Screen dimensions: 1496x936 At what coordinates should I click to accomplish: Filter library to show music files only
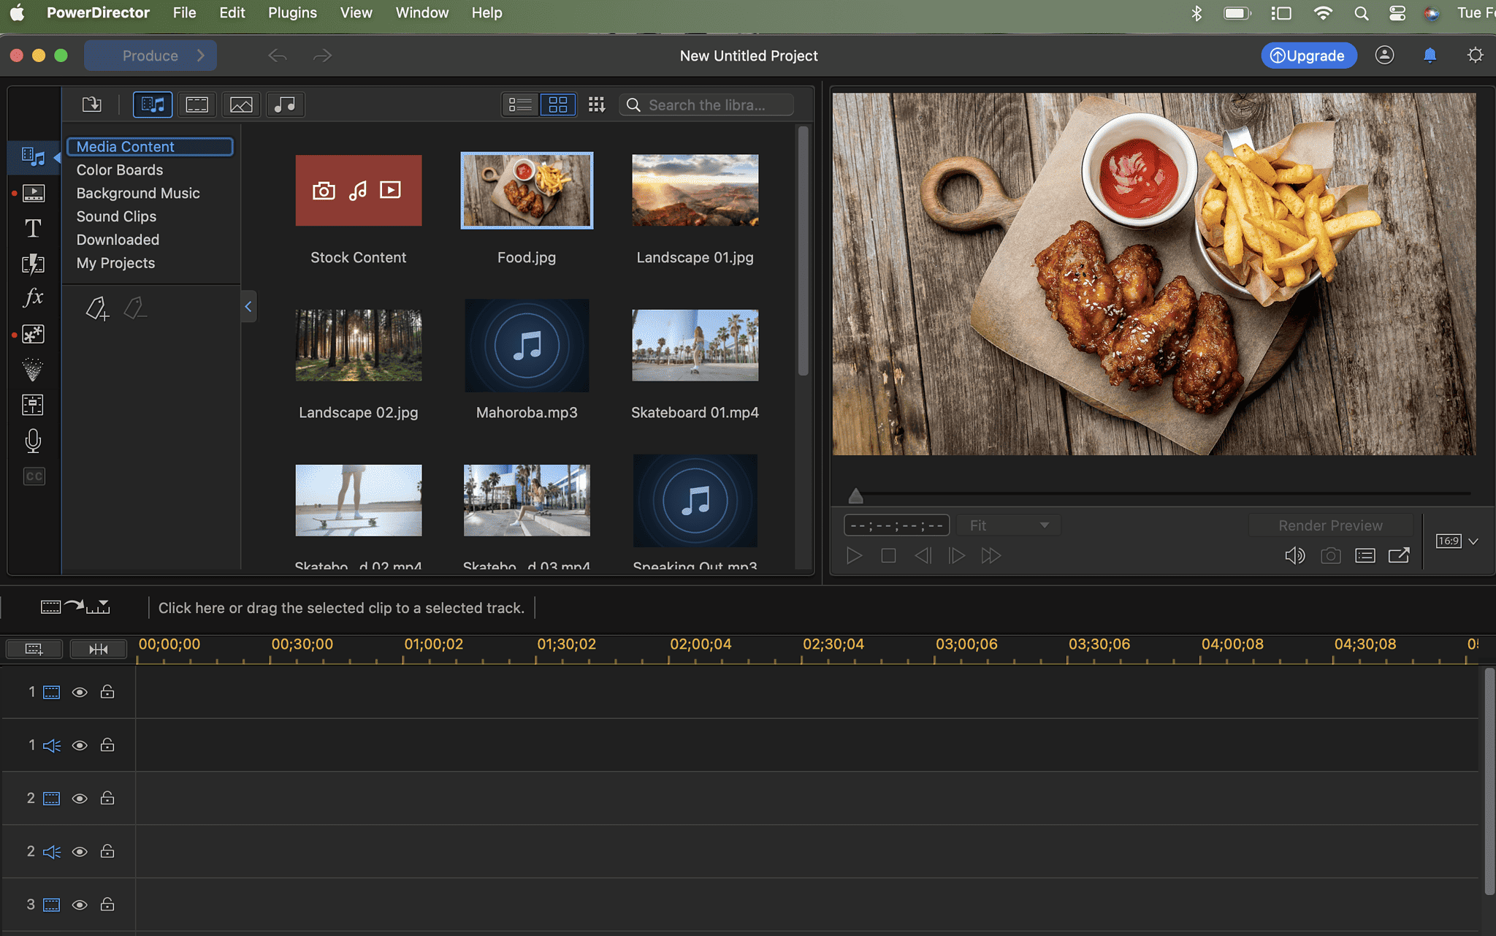pos(285,104)
